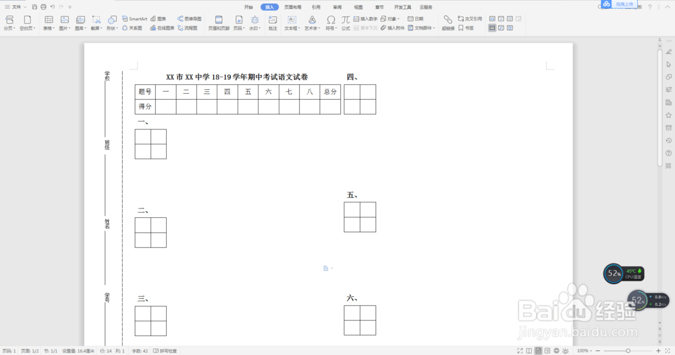Insert a Hyperlink (超链接)
675x355 pixels.
[448, 23]
